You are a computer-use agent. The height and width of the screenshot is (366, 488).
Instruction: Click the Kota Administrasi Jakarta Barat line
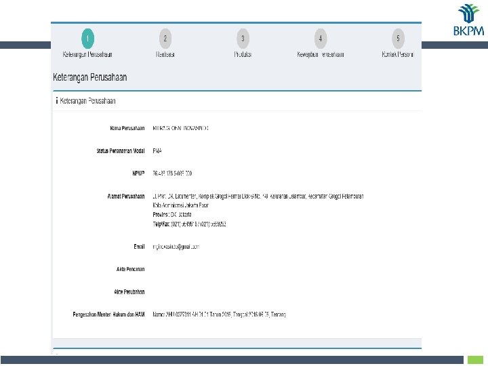point(180,205)
